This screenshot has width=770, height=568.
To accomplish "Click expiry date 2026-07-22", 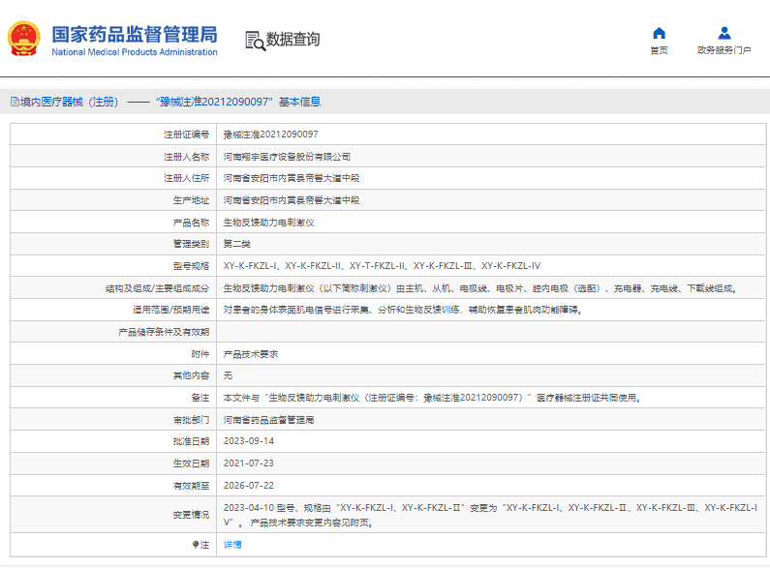I will 249,486.
